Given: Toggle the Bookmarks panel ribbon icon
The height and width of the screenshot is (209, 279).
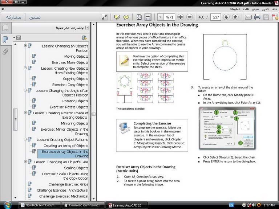Looking at the screenshot, I should point(5,39).
